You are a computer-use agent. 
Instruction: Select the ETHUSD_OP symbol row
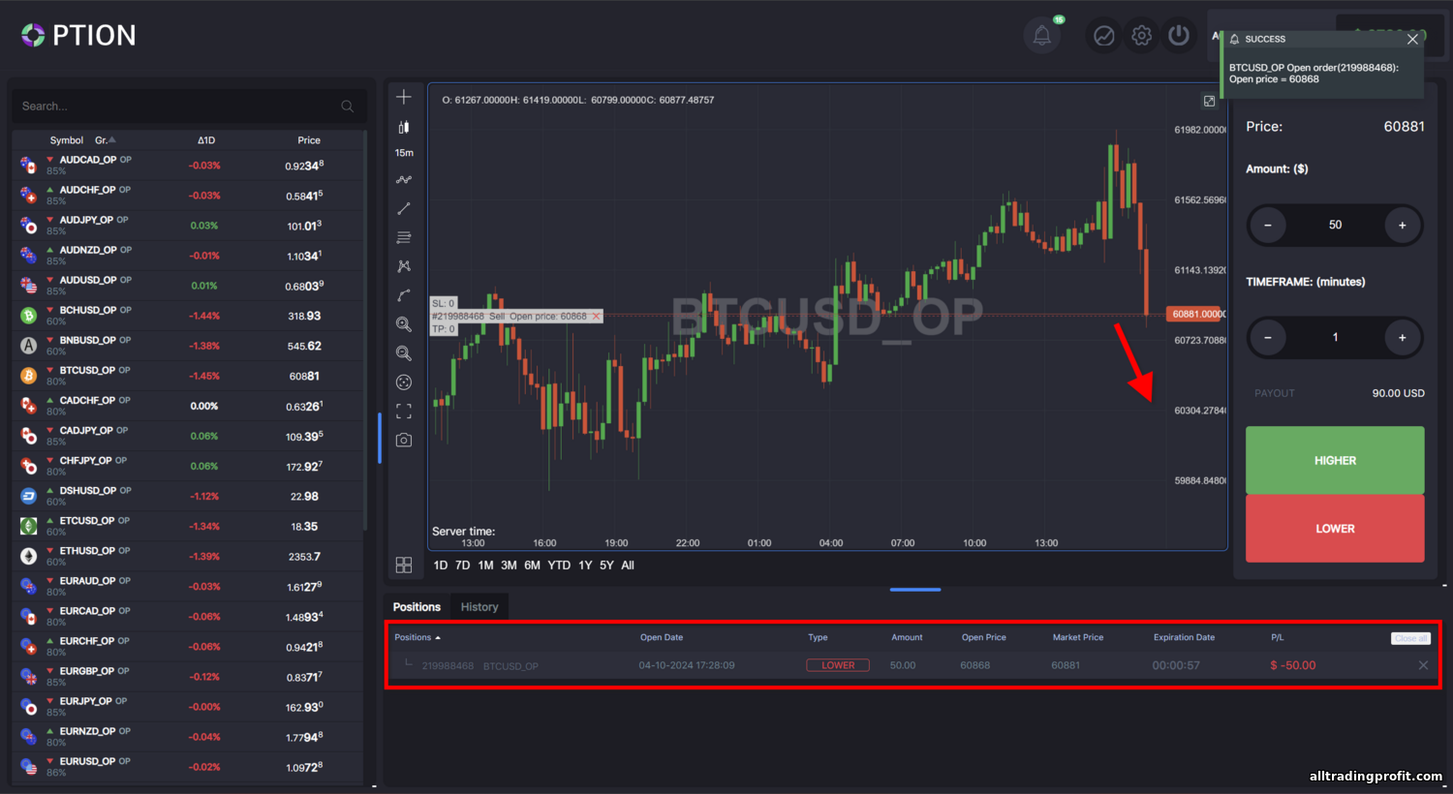188,556
